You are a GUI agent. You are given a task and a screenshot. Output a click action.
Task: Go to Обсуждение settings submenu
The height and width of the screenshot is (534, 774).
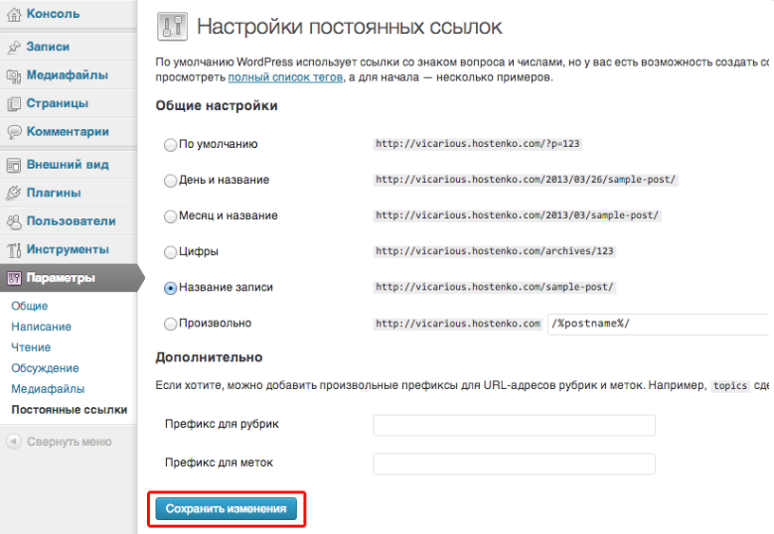pos(46,368)
